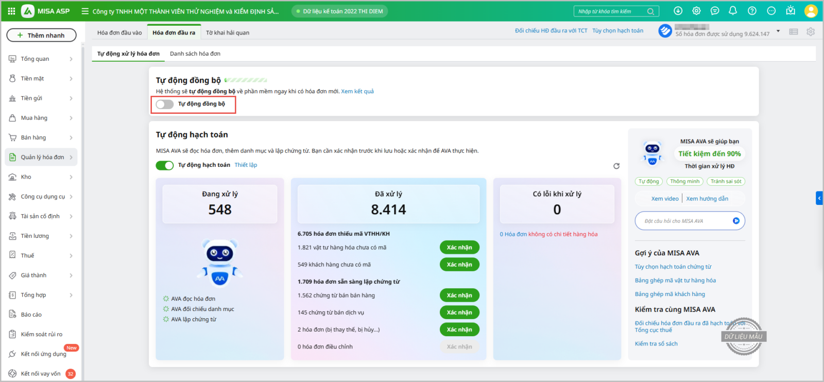The width and height of the screenshot is (824, 382).
Task: Open the Xem kết quả link
Action: 357,92
